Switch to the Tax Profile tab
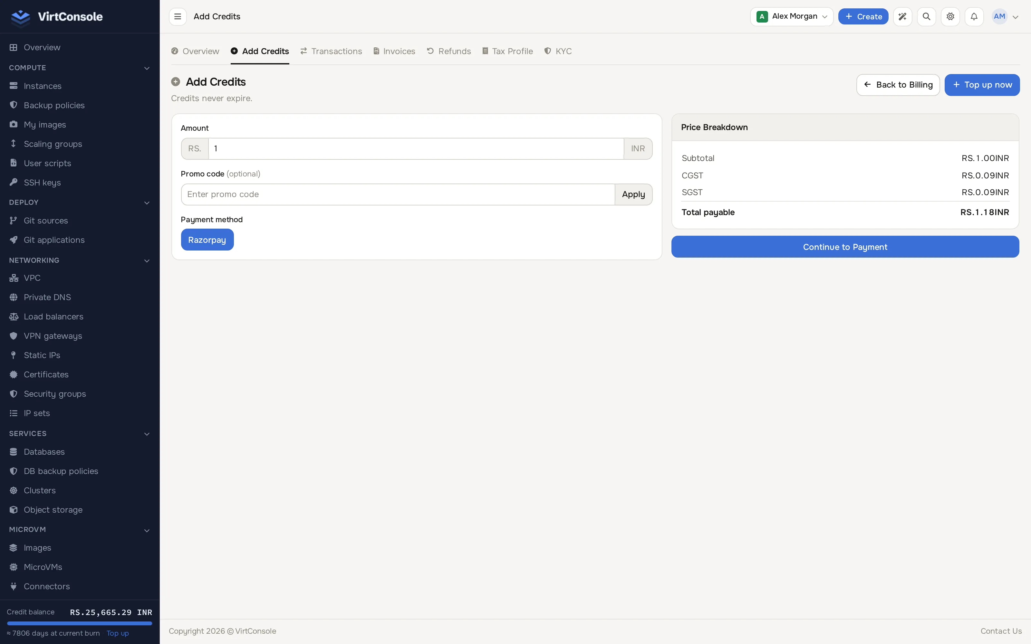1031x644 pixels. pos(507,51)
